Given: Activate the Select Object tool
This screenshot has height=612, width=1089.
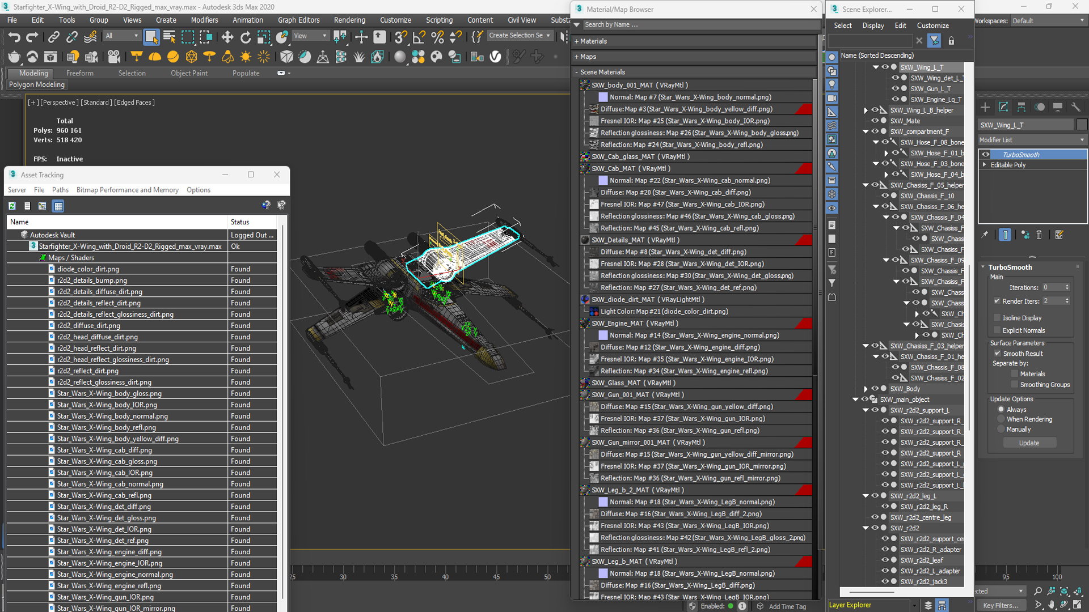Looking at the screenshot, I should (151, 37).
